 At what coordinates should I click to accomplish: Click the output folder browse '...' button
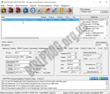[101, 12]
